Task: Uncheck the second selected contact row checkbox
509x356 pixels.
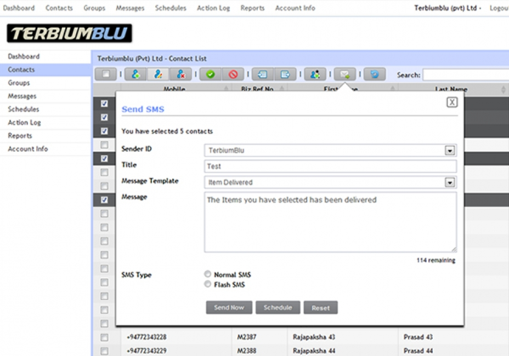Action: coord(104,117)
